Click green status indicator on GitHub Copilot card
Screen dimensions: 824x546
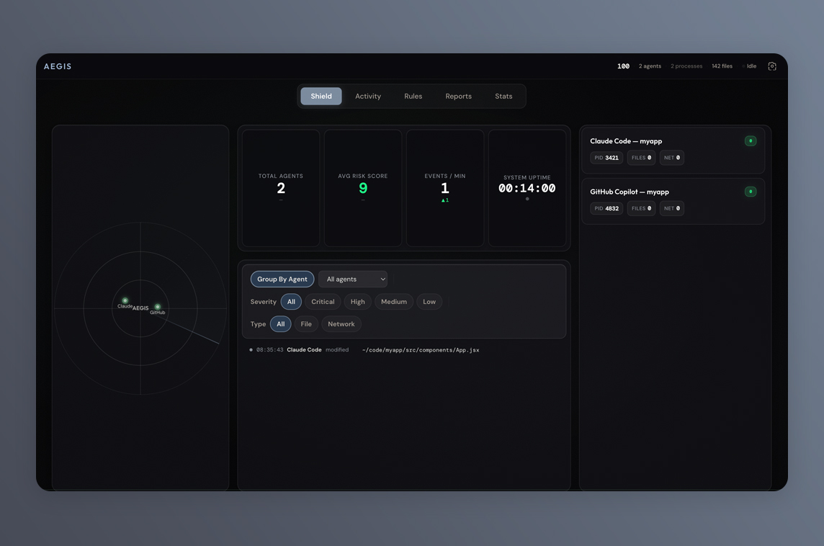(750, 192)
